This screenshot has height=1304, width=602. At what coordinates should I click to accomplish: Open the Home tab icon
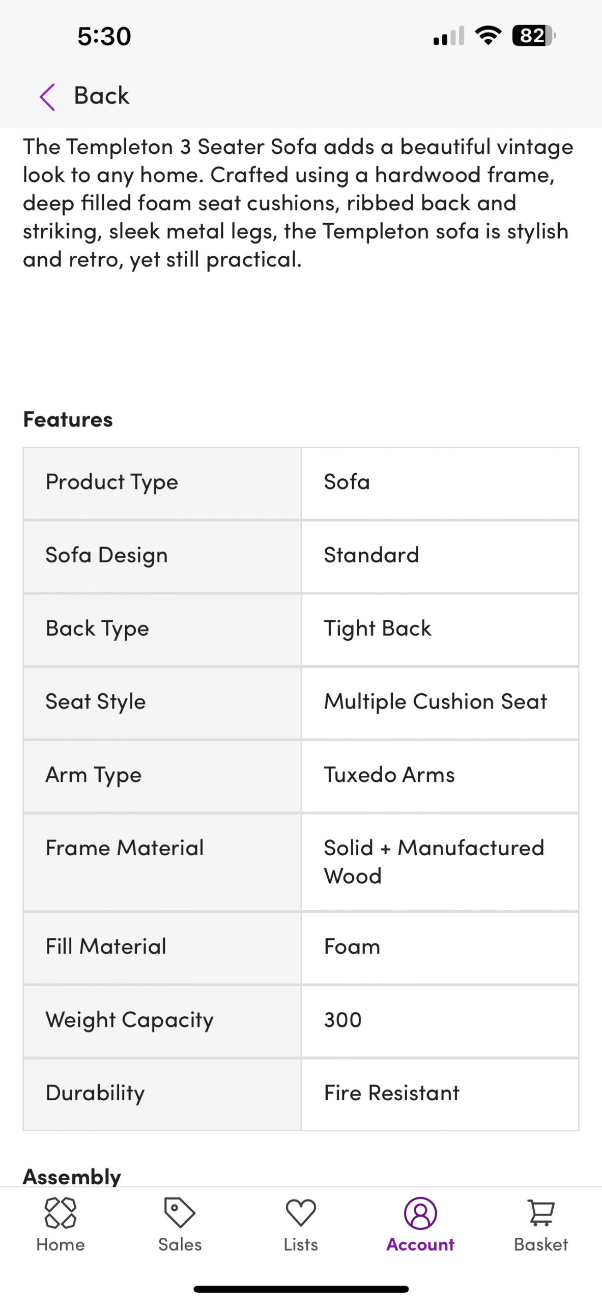click(61, 1212)
